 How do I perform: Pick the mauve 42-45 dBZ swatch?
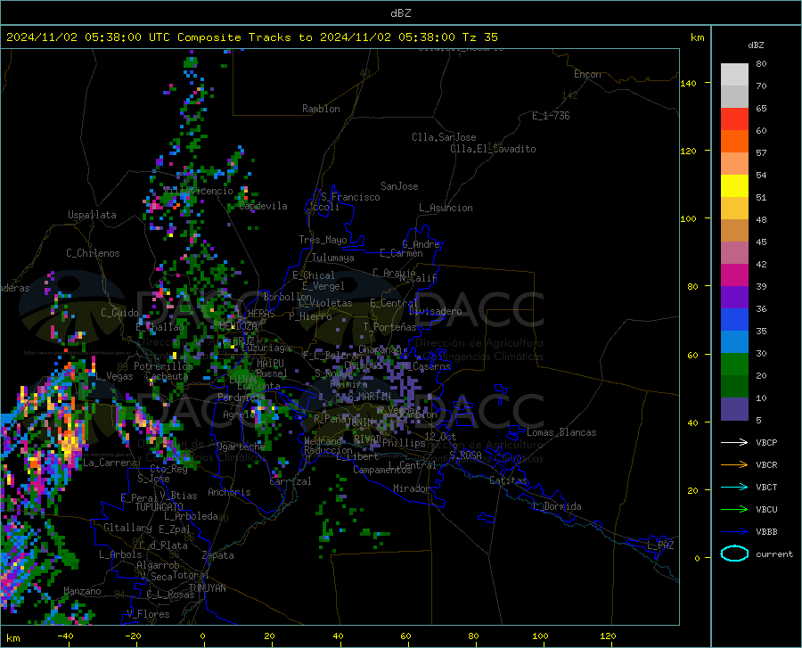tap(734, 252)
